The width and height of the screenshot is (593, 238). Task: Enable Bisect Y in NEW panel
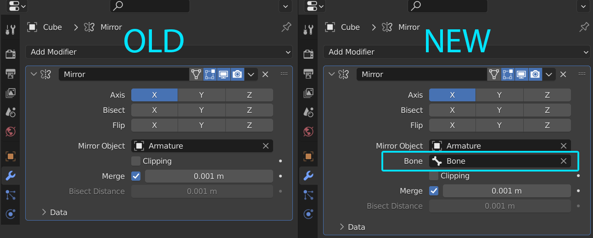click(499, 110)
